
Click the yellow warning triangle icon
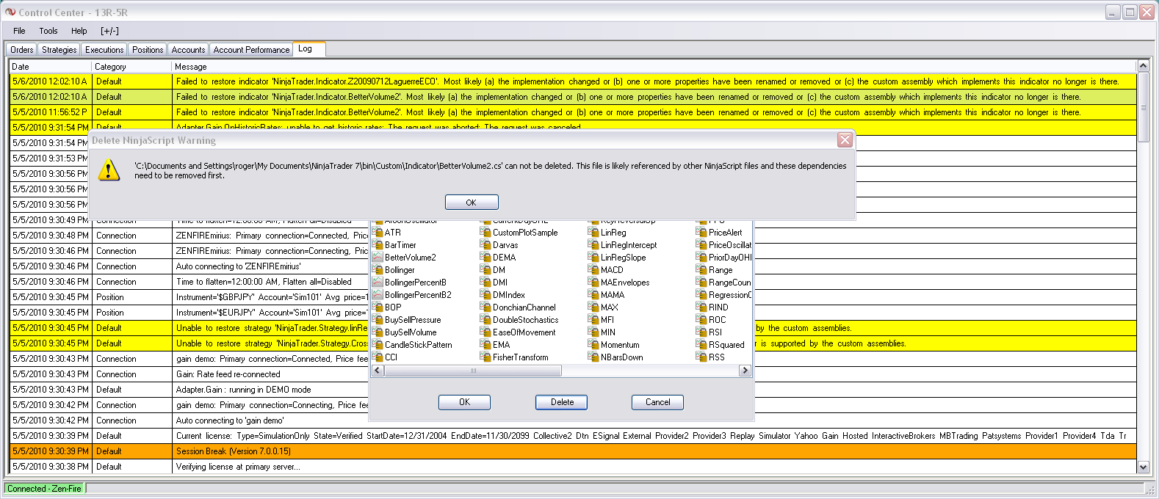tap(109, 170)
